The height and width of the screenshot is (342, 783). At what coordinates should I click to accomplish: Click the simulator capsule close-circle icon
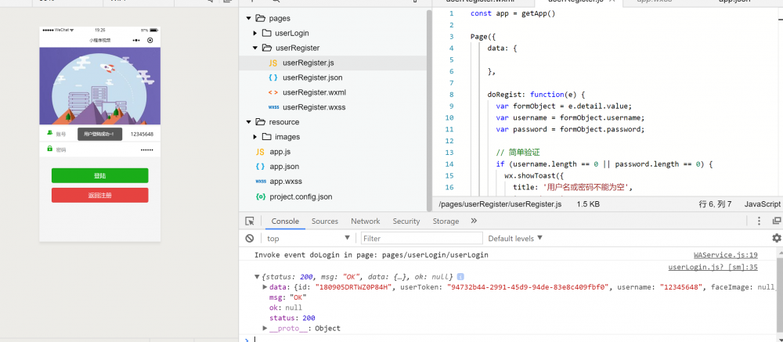coord(150,40)
